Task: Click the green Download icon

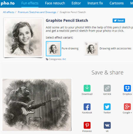Action: 87,88
